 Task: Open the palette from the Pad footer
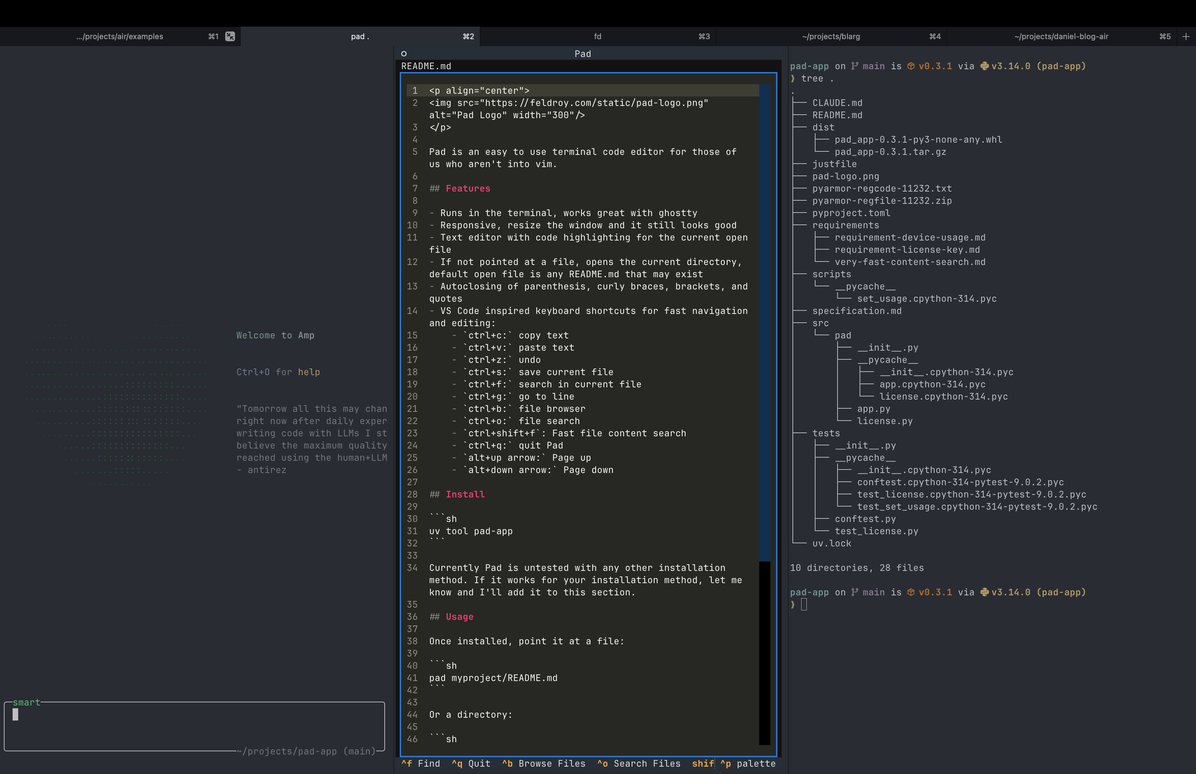pos(749,764)
